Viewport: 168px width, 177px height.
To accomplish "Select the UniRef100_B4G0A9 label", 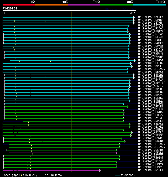I will coord(151,75).
